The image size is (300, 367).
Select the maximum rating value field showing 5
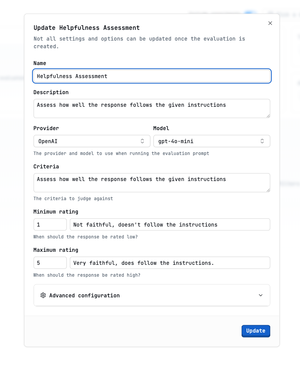pos(50,263)
